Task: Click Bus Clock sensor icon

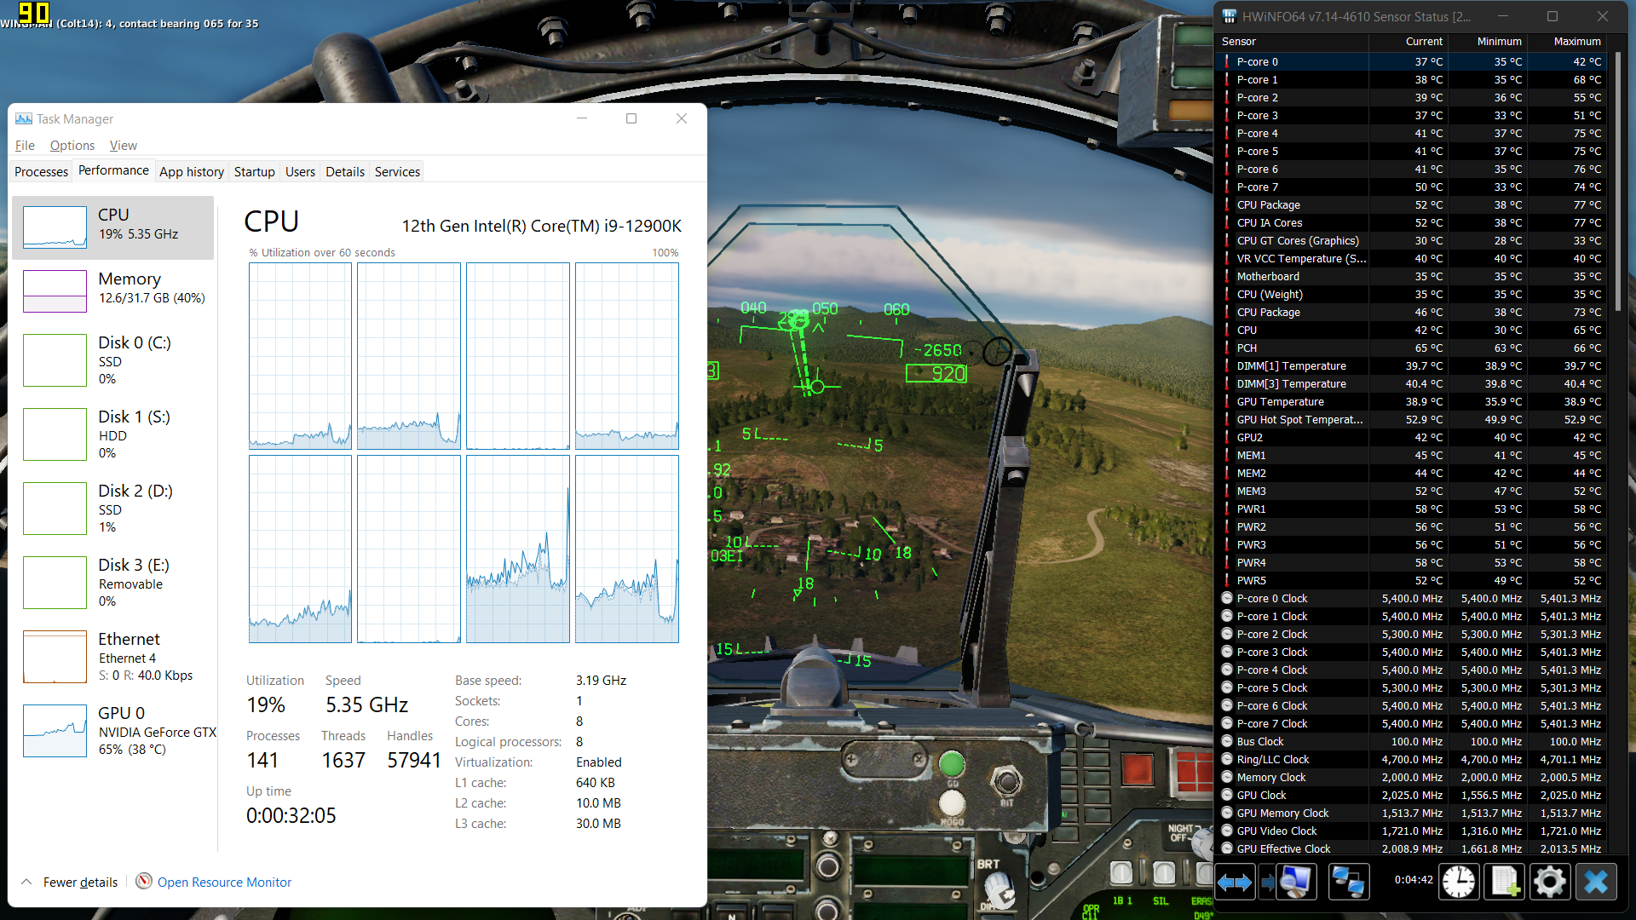Action: (x=1227, y=741)
